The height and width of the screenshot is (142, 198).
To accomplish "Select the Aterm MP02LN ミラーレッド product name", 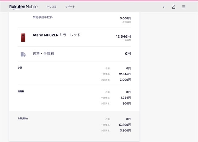I will click(x=56, y=35).
